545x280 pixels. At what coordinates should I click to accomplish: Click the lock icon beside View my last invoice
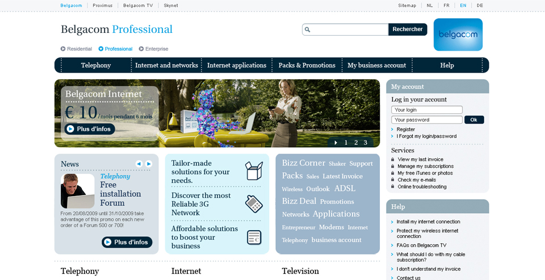coord(393,159)
